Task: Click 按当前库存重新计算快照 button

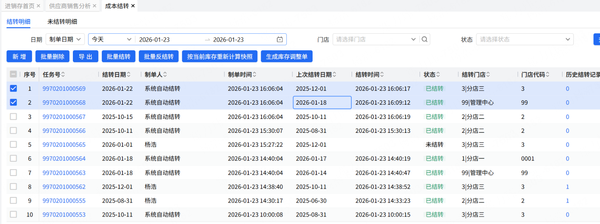Action: [x=220, y=57]
